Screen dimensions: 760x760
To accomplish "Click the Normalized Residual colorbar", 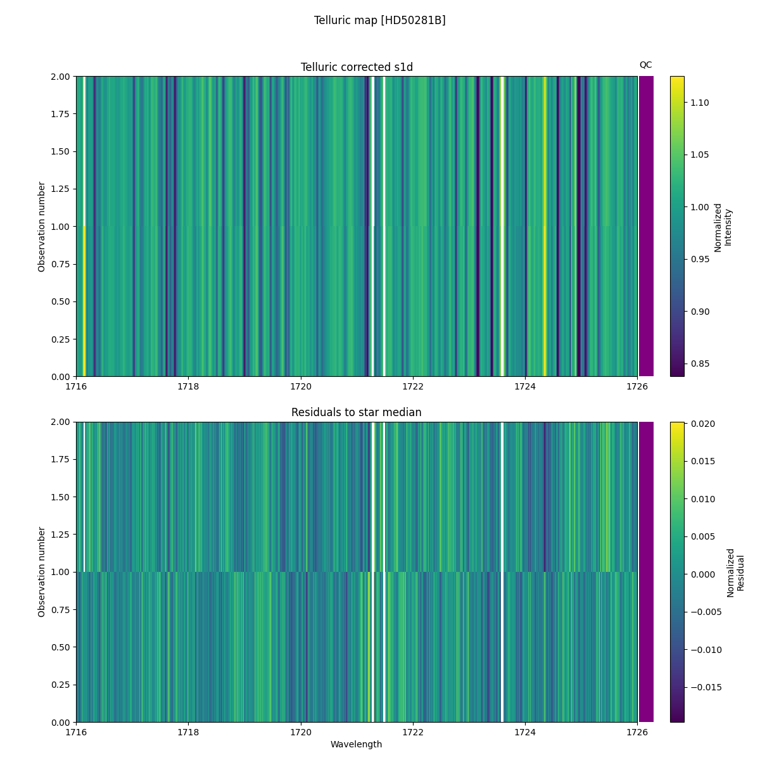I will (x=677, y=572).
